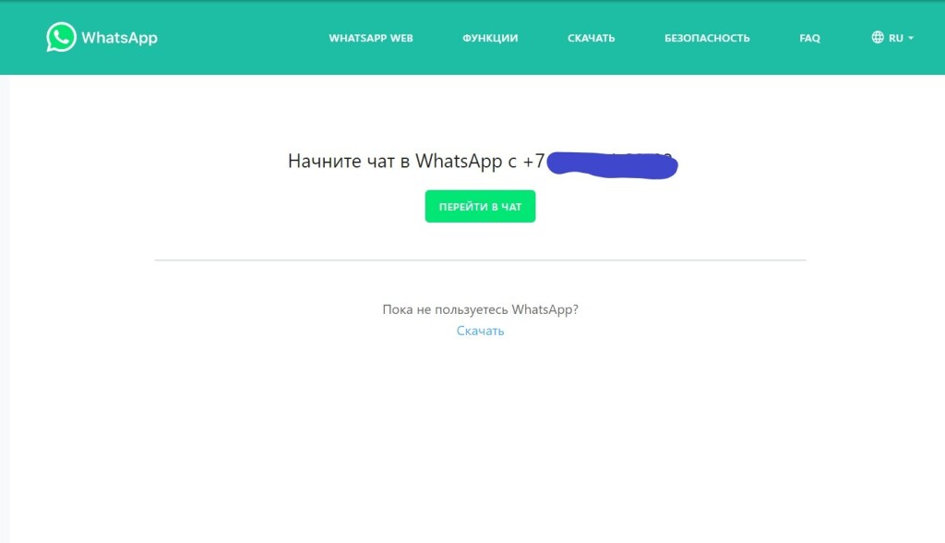945x543 pixels.
Task: Click the RU language label
Action: point(895,38)
